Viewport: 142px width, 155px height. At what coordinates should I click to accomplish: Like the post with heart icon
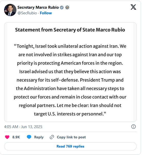pos(7,137)
